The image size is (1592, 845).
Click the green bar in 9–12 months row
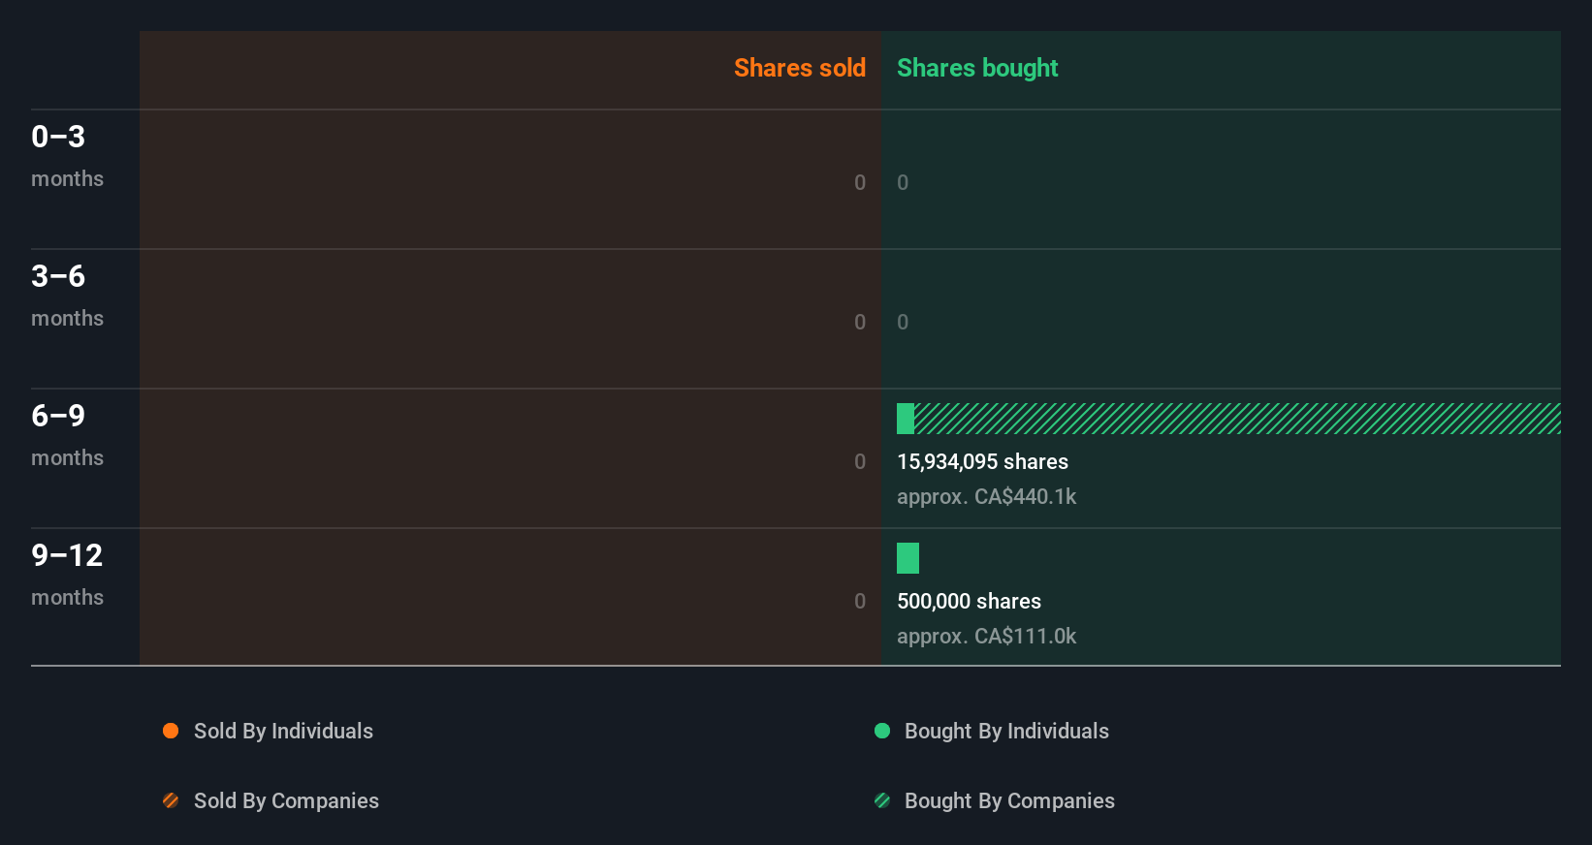[x=907, y=558]
